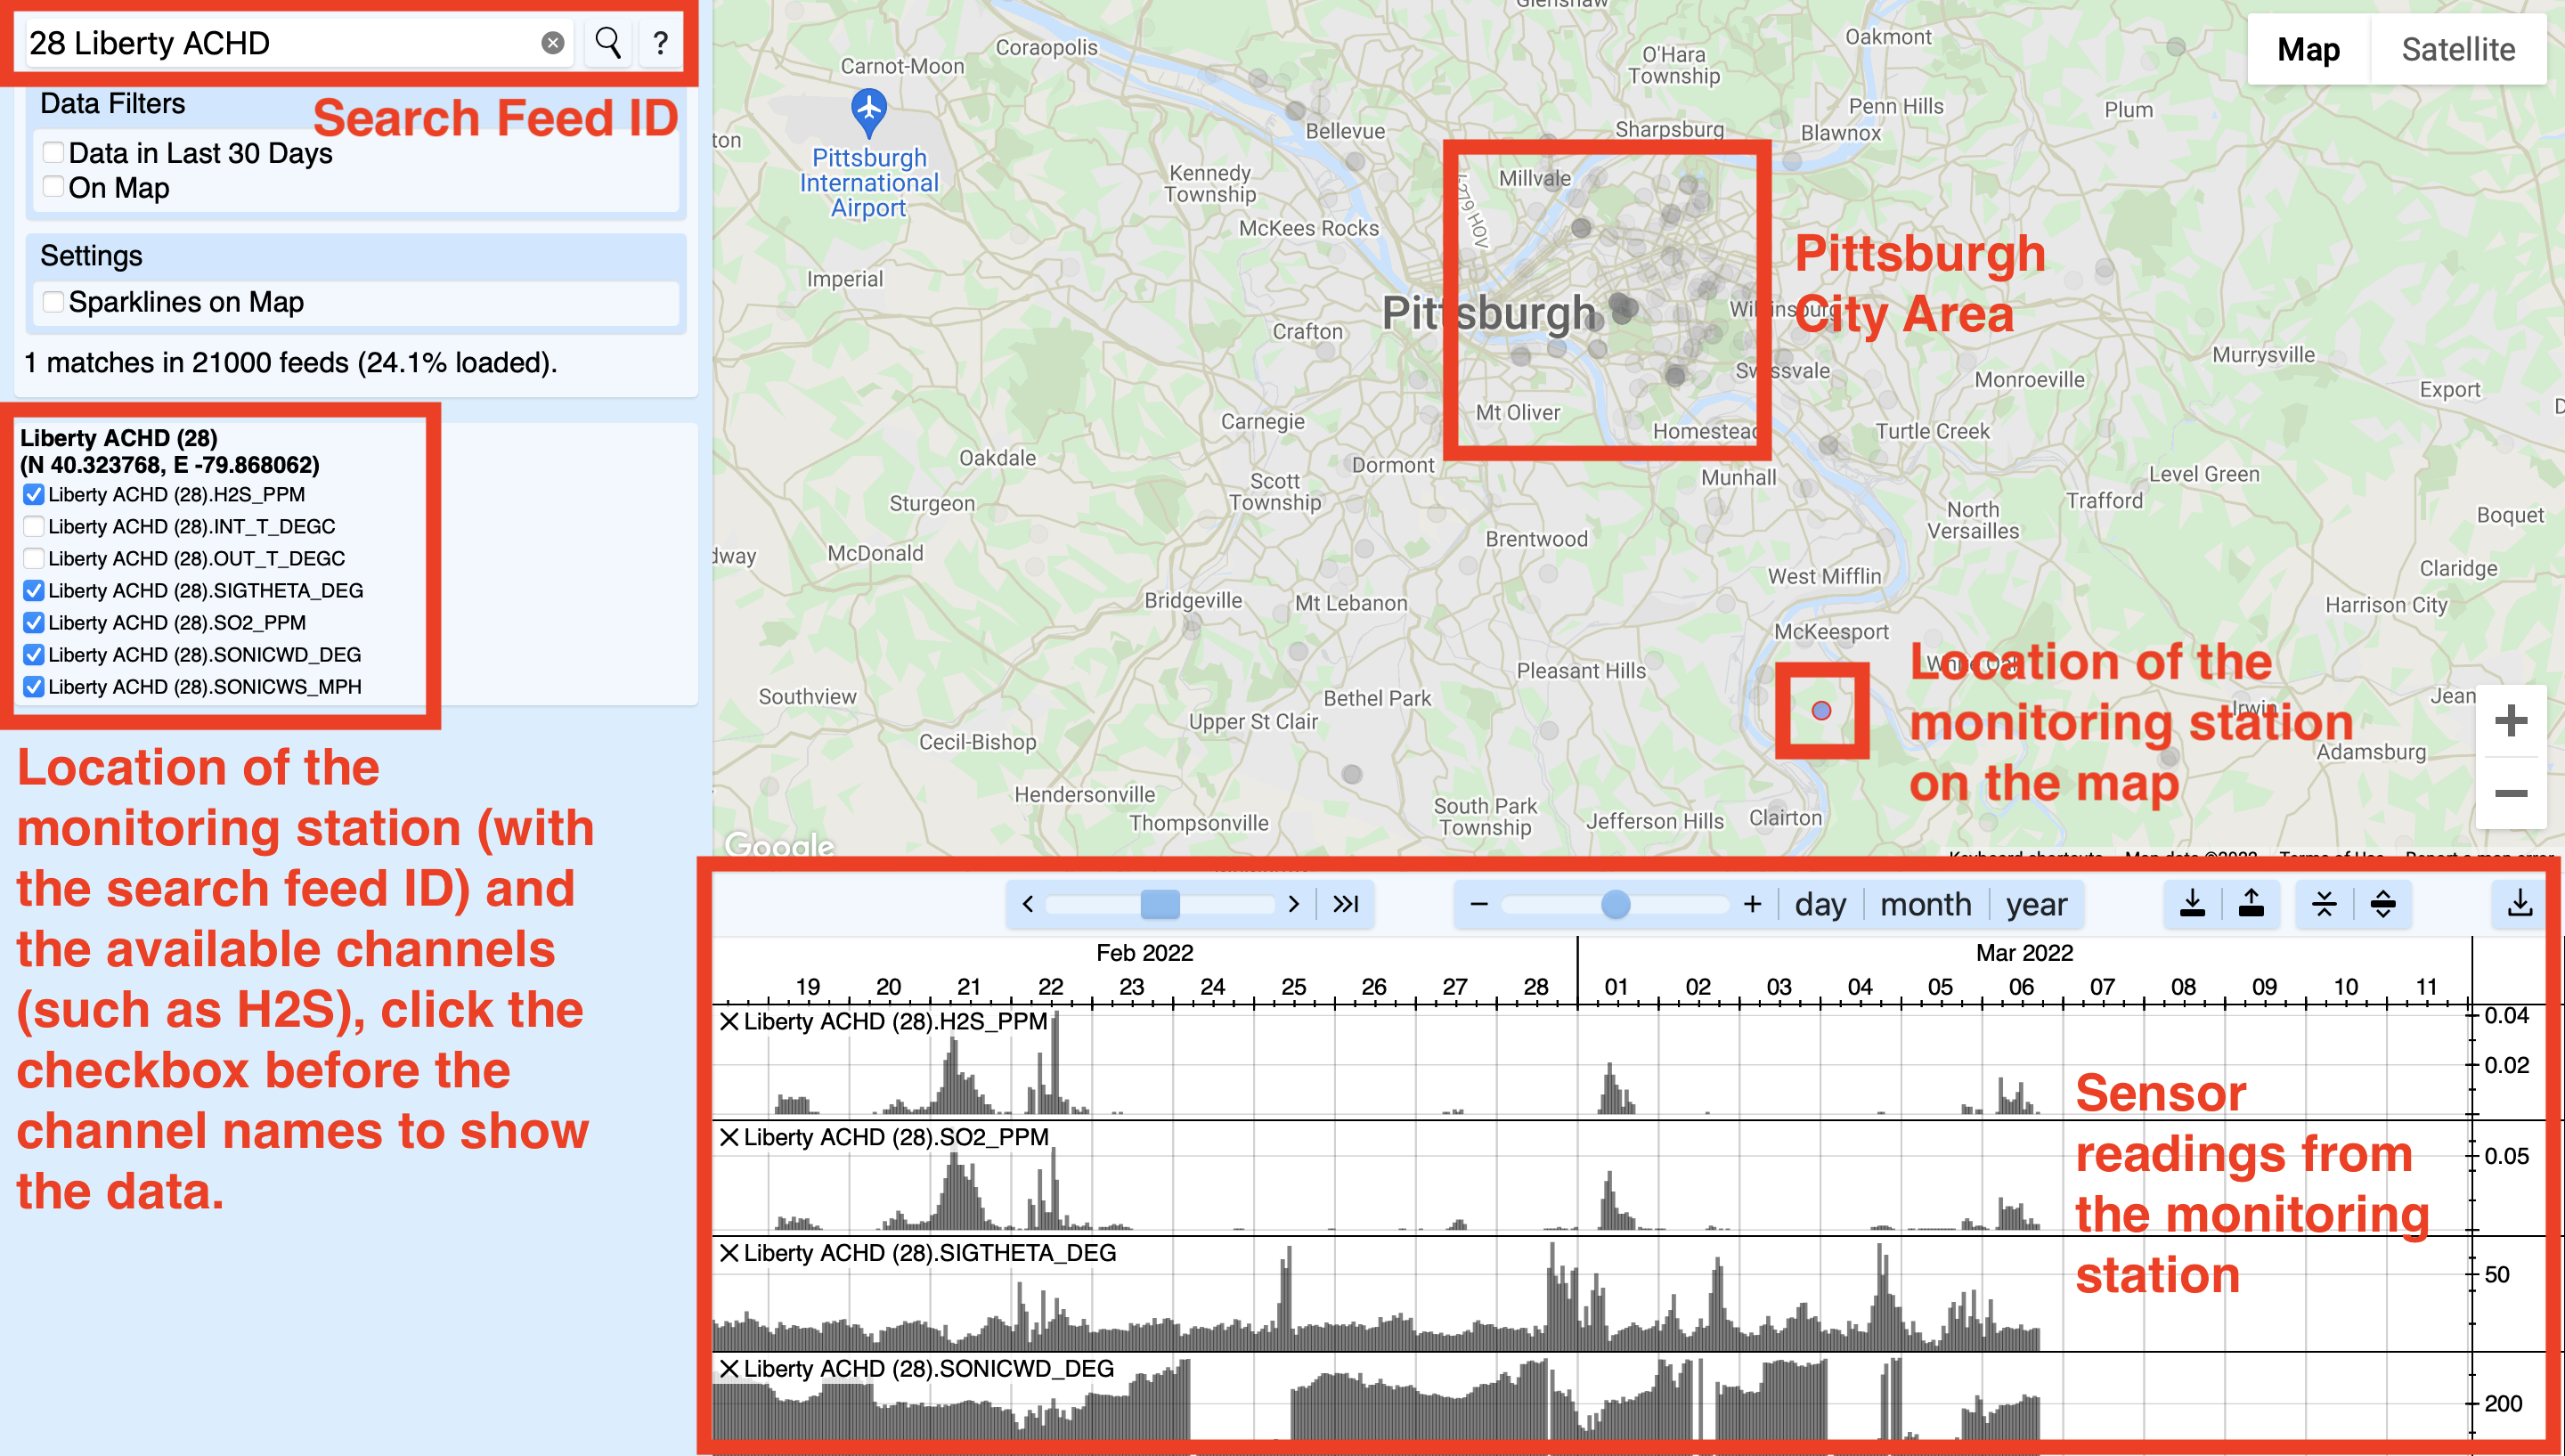
Task: Click far-right download data icon
Action: click(2520, 904)
